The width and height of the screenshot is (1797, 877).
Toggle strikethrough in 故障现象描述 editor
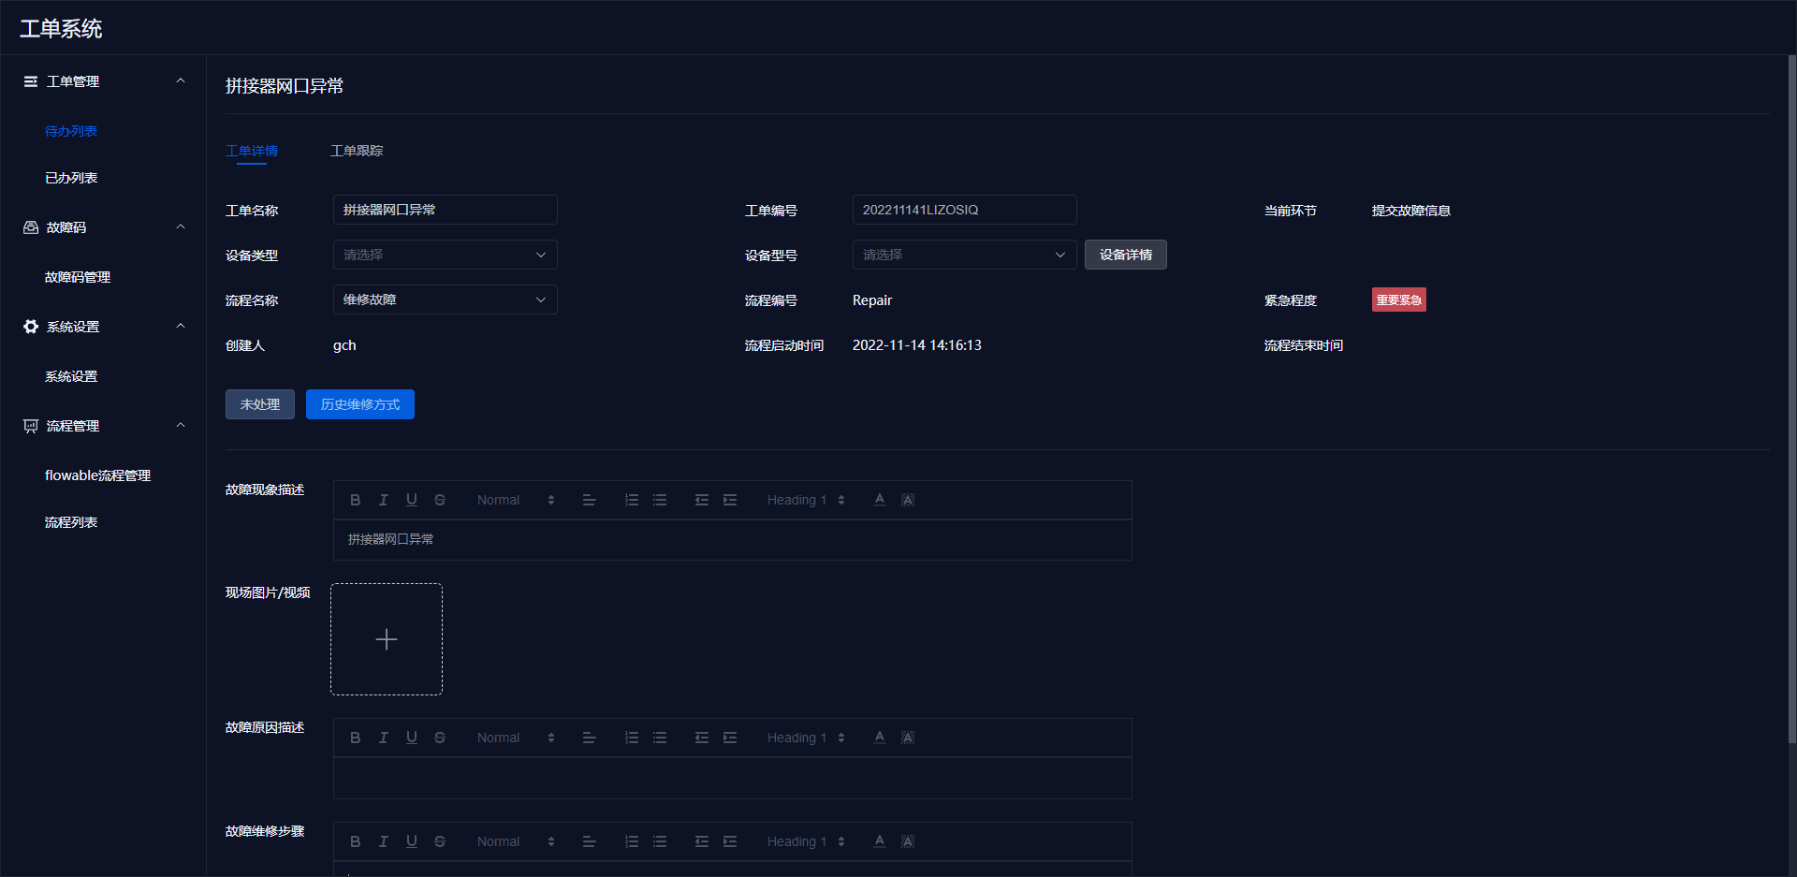[x=440, y=500]
